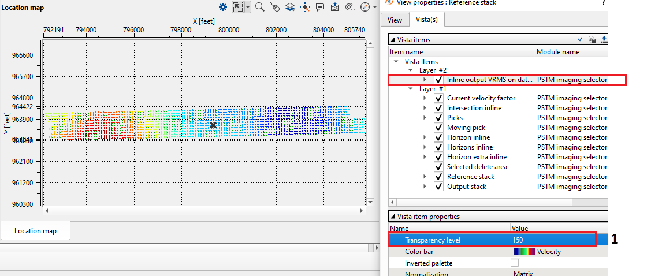Click the mouse mode icon
Image resolution: width=651 pixels, height=276 pixels.
[x=275, y=7]
